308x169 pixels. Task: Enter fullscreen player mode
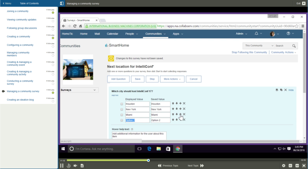point(304,166)
